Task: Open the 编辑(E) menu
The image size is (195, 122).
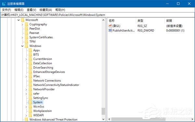Action: tap(19, 10)
